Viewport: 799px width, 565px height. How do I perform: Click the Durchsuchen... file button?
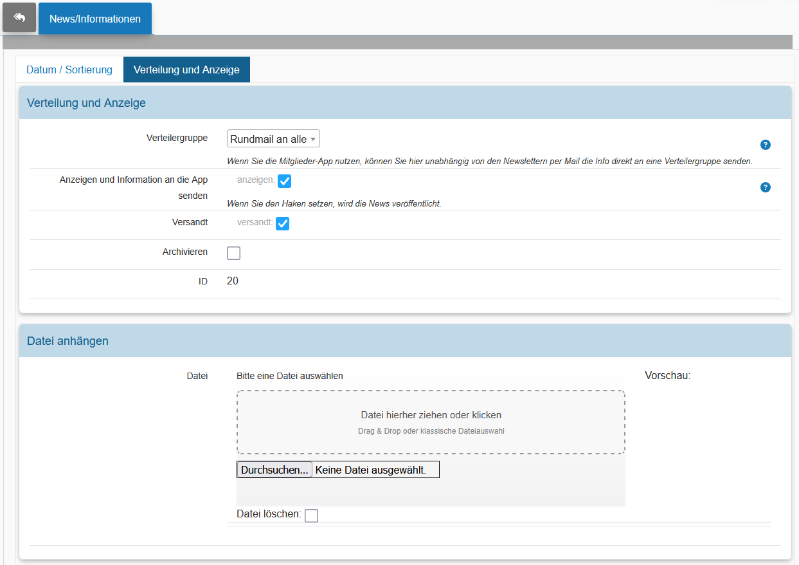pos(274,470)
